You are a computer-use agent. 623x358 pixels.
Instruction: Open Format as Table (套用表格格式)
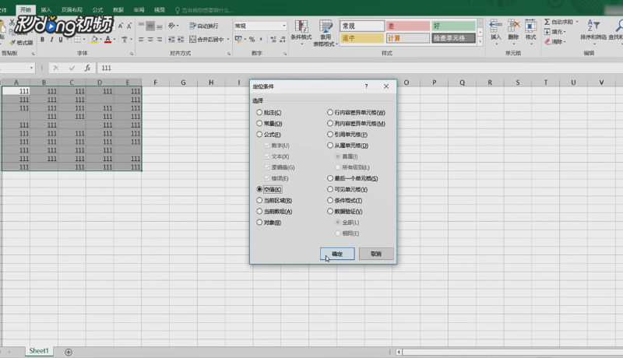326,33
